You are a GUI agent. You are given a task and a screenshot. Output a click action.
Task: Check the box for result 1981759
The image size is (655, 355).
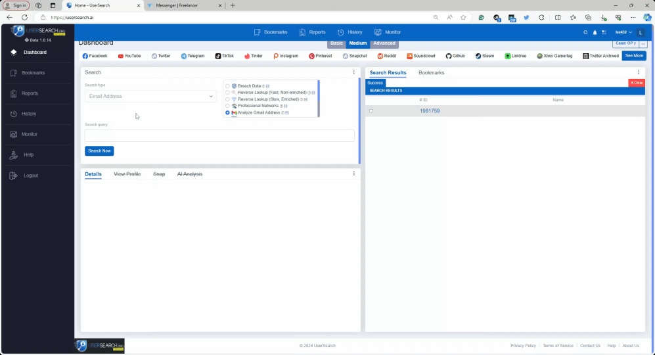point(371,111)
